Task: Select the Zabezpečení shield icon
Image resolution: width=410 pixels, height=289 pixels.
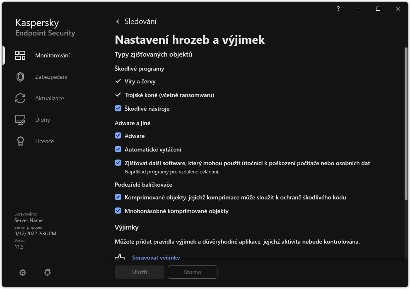Action: coord(20,76)
